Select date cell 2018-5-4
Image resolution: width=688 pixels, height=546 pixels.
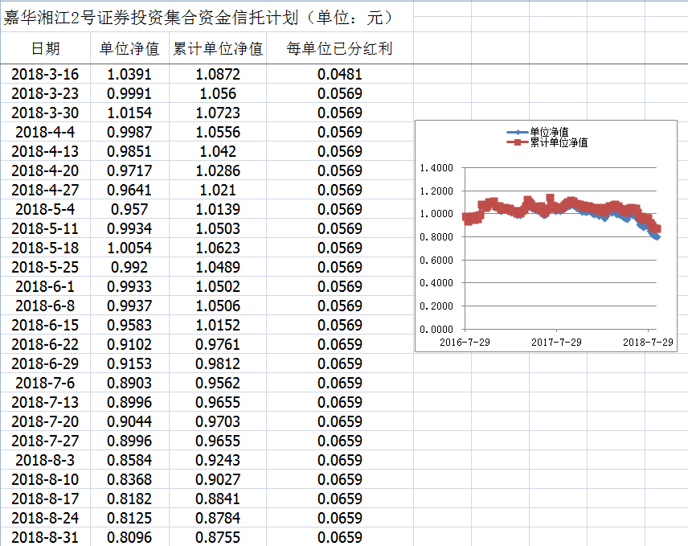[x=45, y=209]
